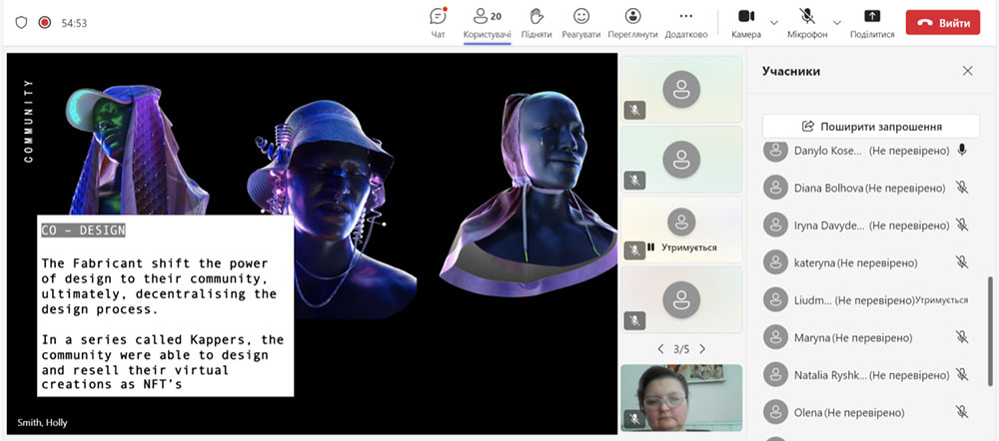Click microphone icon next to Danylo Kose...
Screen dimensions: 999x441
coord(962,151)
